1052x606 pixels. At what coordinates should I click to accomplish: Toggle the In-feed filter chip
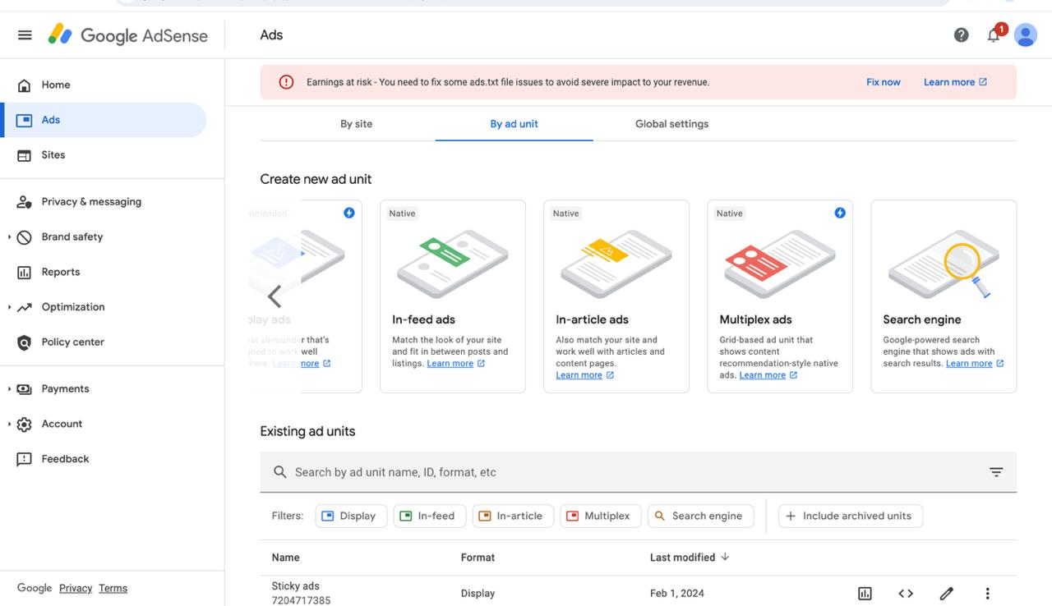click(x=430, y=516)
